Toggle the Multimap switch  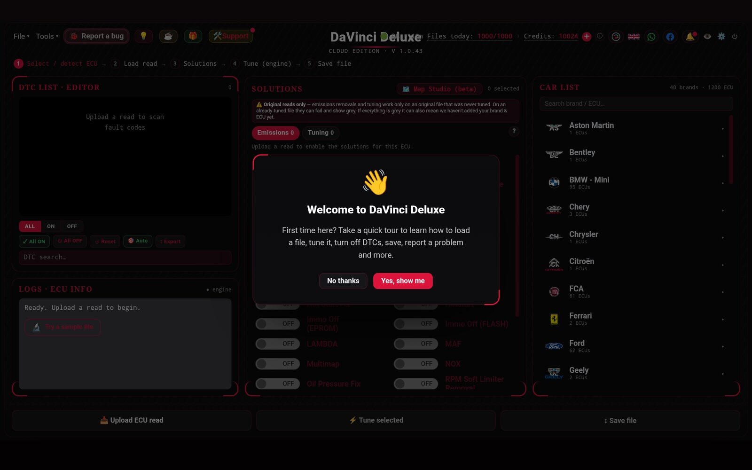(x=278, y=364)
